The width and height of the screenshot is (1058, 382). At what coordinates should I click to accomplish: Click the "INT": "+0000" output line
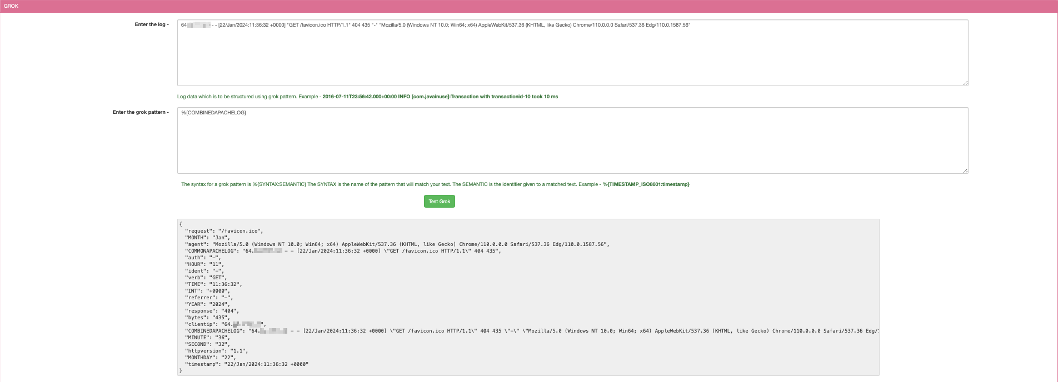point(207,291)
